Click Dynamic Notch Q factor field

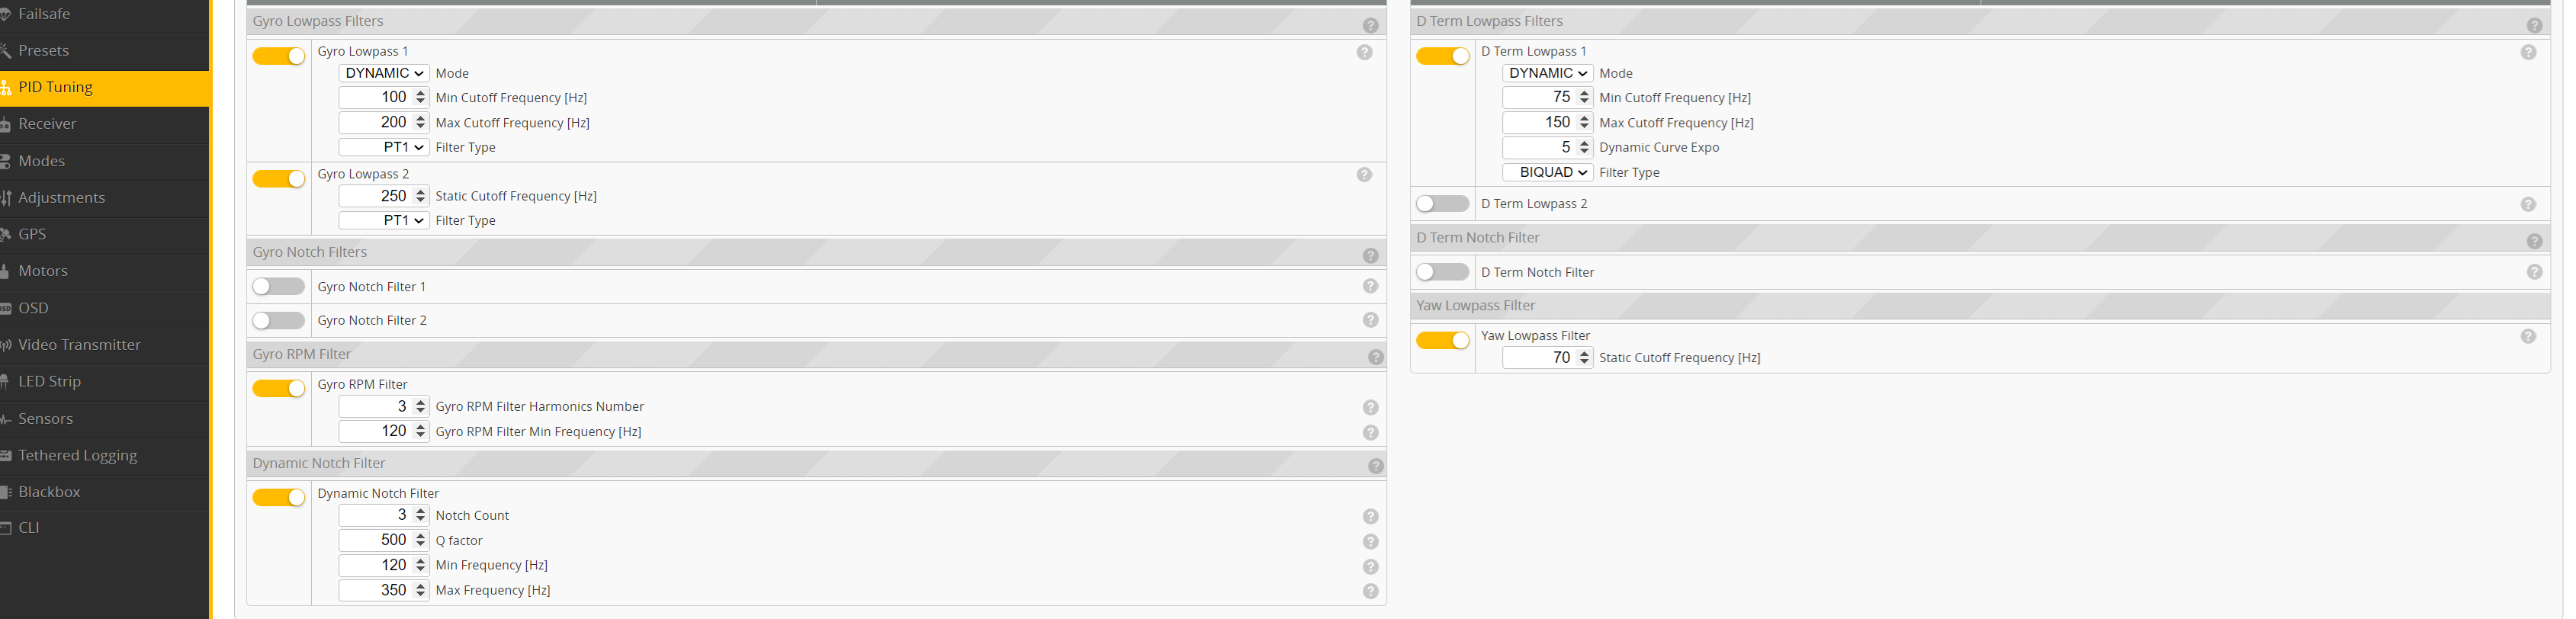click(384, 540)
